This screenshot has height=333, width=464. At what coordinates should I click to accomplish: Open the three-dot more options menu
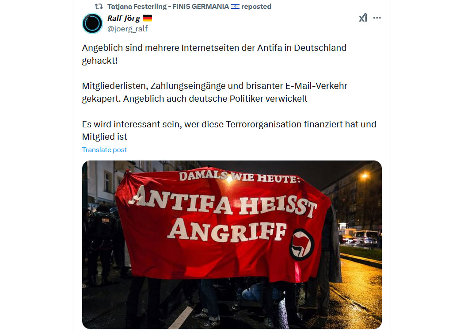[x=377, y=18]
